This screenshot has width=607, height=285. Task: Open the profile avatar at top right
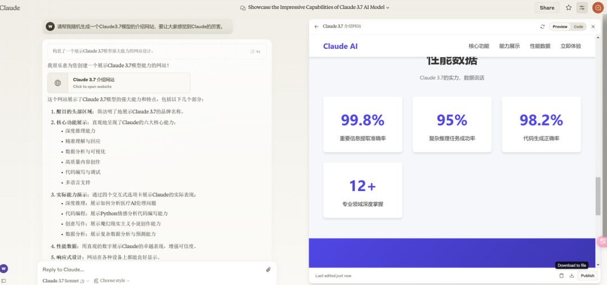coord(597,8)
